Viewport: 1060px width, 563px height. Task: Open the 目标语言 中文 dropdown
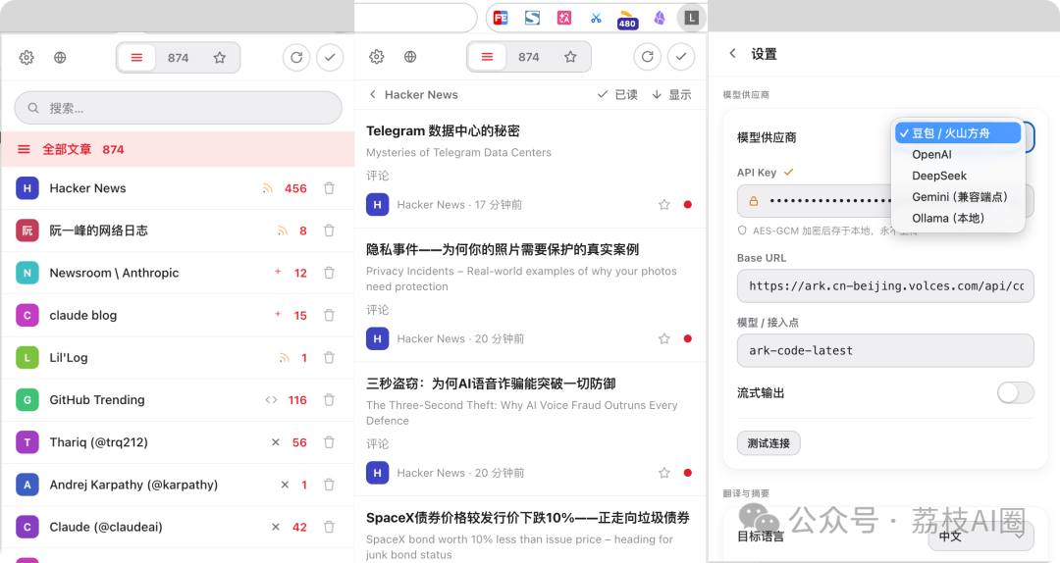pyautogui.click(x=980, y=536)
